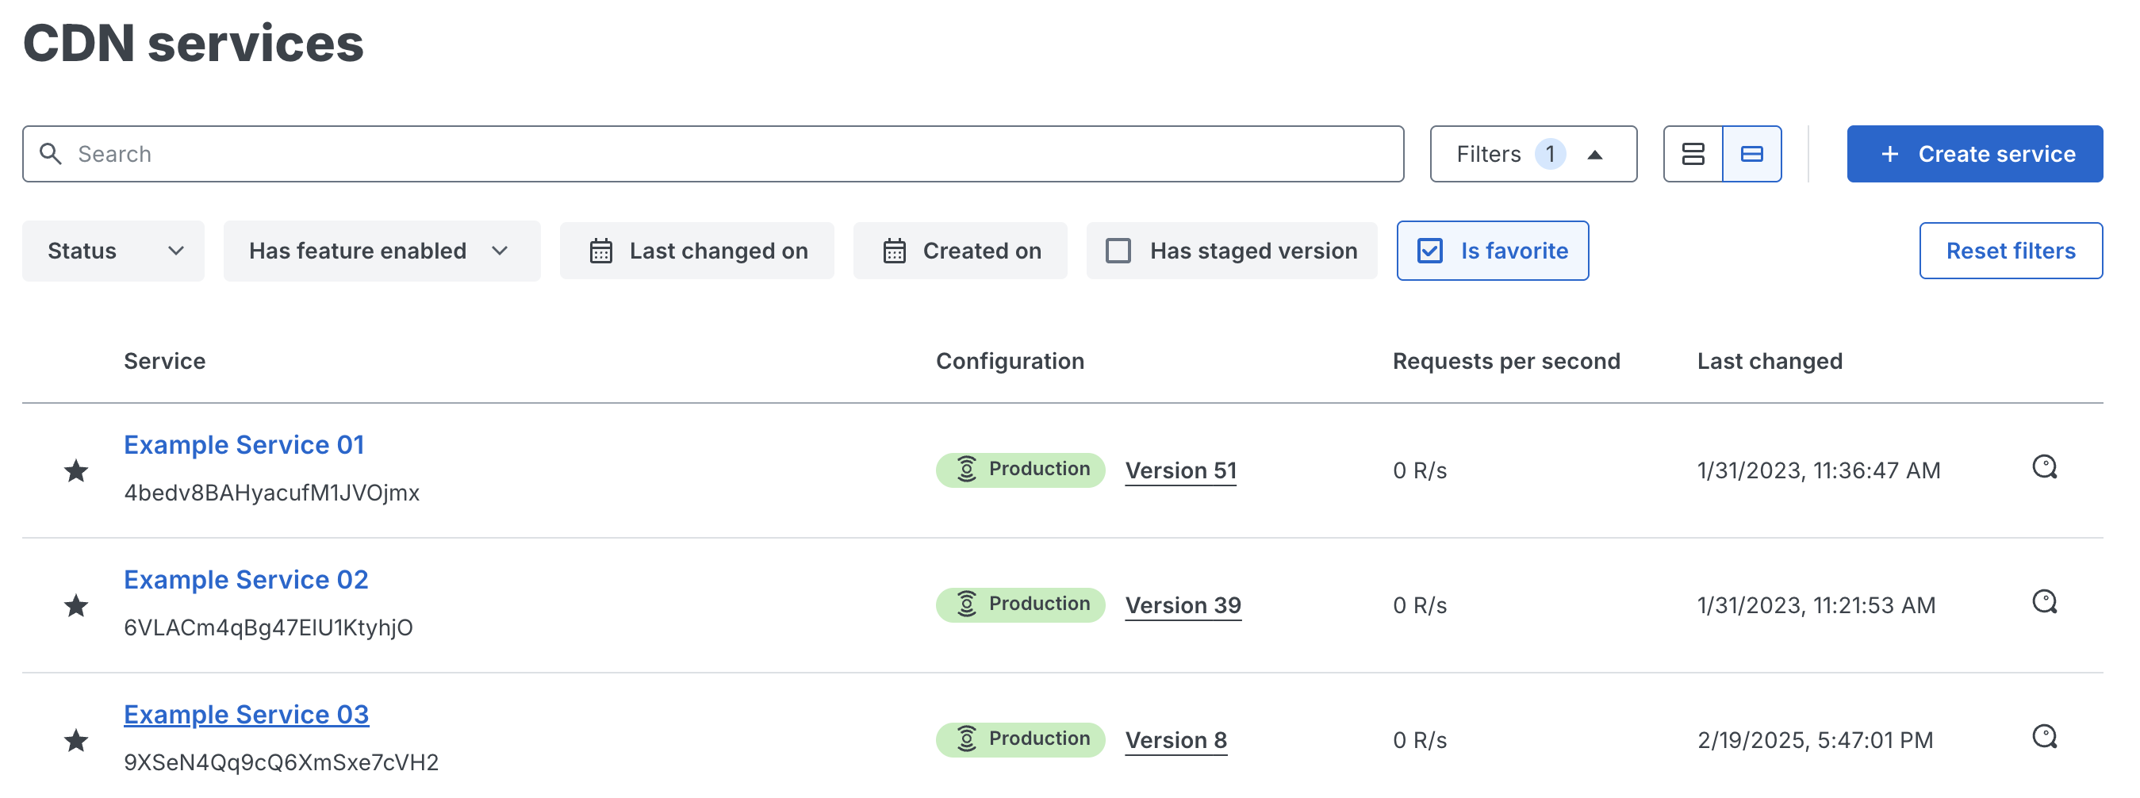Collapse the Filters panel using its arrow

1594,154
